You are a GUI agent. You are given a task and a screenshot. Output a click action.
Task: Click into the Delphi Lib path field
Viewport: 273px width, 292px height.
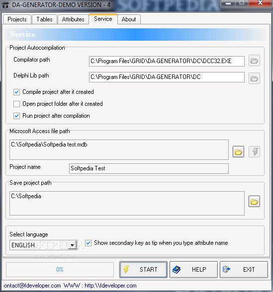pyautogui.click(x=167, y=77)
